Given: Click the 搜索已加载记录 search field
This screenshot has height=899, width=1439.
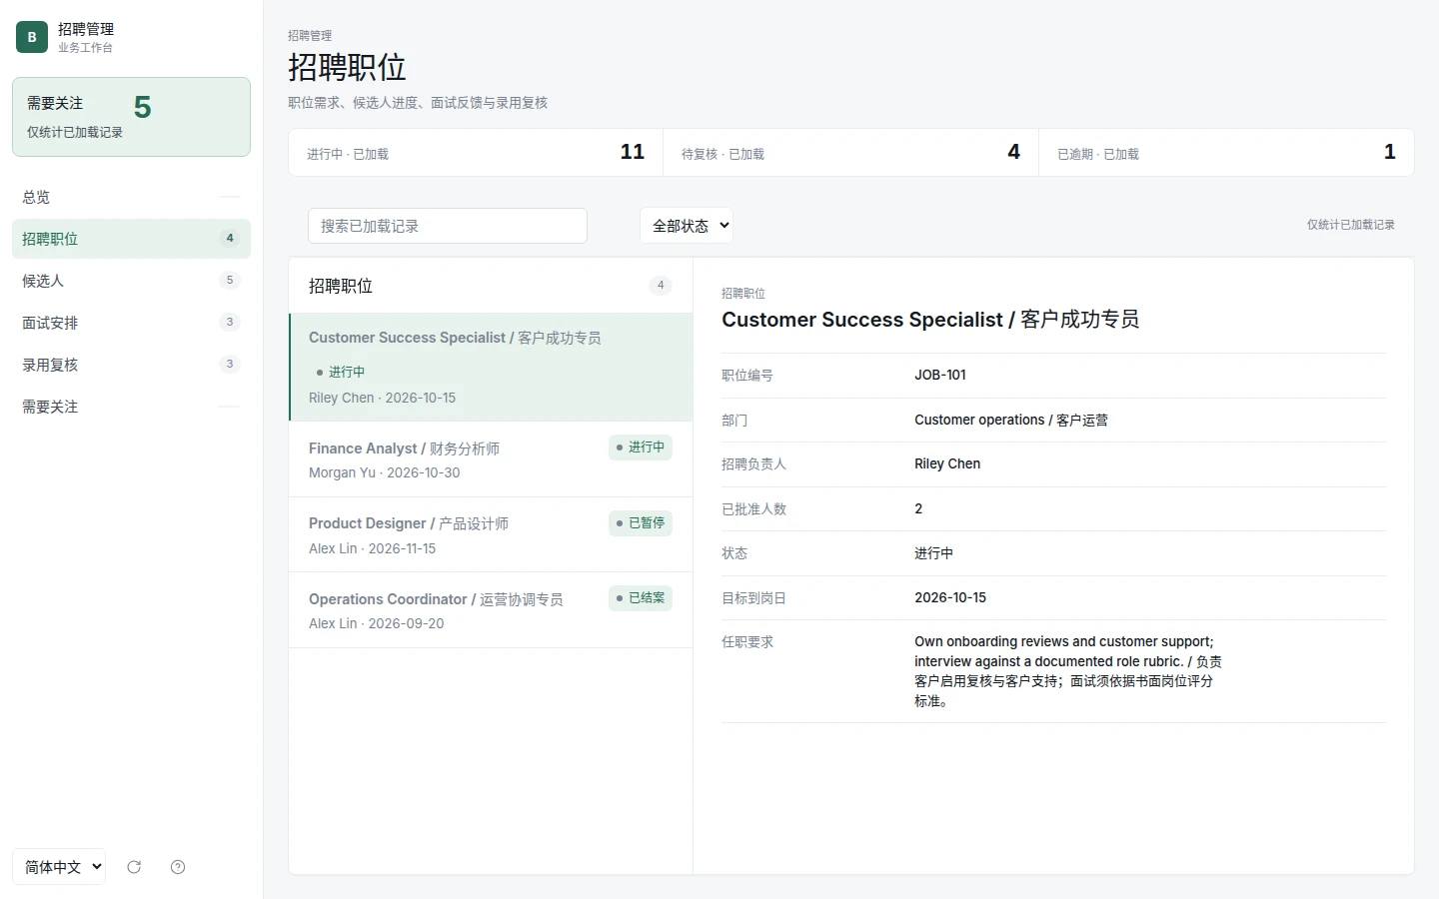Looking at the screenshot, I should (x=448, y=226).
